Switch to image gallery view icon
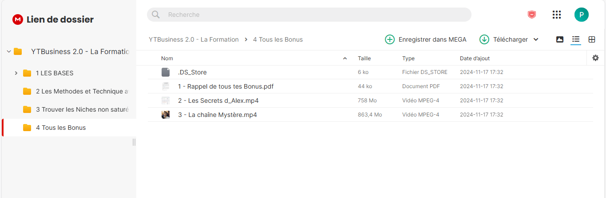 tap(560, 39)
